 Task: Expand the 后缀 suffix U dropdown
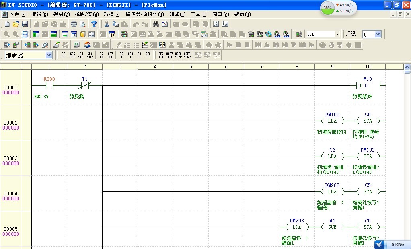coord(377,35)
